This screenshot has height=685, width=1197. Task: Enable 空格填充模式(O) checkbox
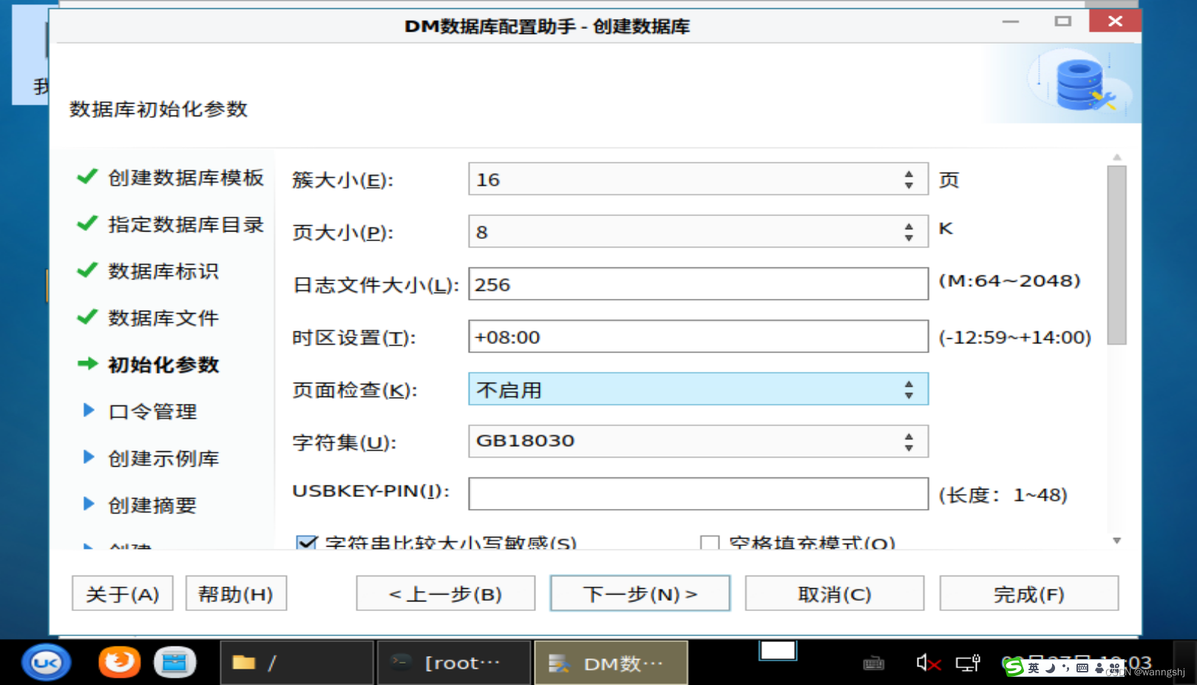tap(709, 543)
